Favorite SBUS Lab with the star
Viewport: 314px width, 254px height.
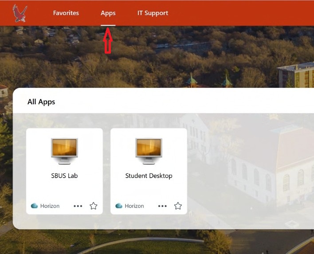pyautogui.click(x=93, y=206)
